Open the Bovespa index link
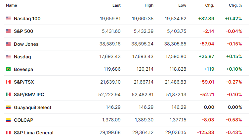Screen dimensions: 249x138 (x=23, y=69)
